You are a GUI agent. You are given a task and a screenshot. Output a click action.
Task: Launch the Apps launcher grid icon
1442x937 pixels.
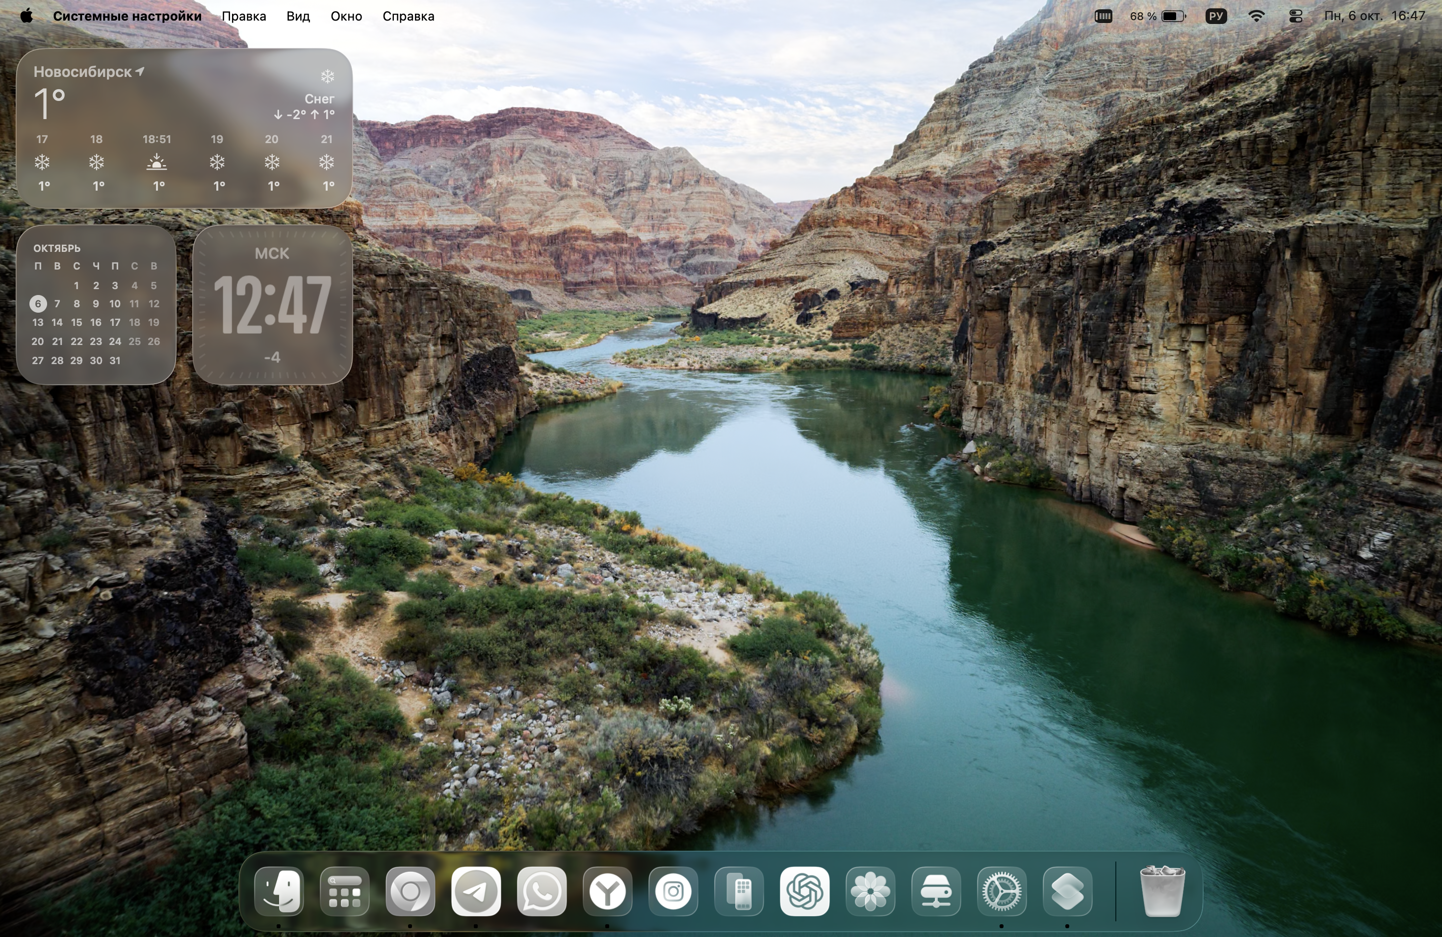[x=344, y=891]
